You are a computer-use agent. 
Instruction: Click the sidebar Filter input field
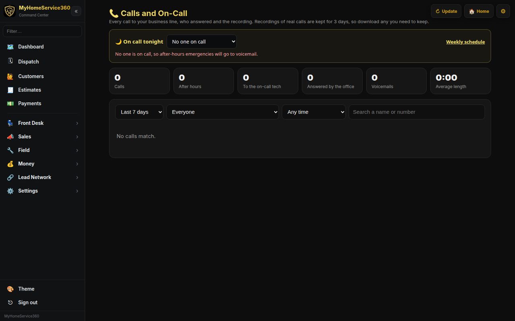pos(42,31)
